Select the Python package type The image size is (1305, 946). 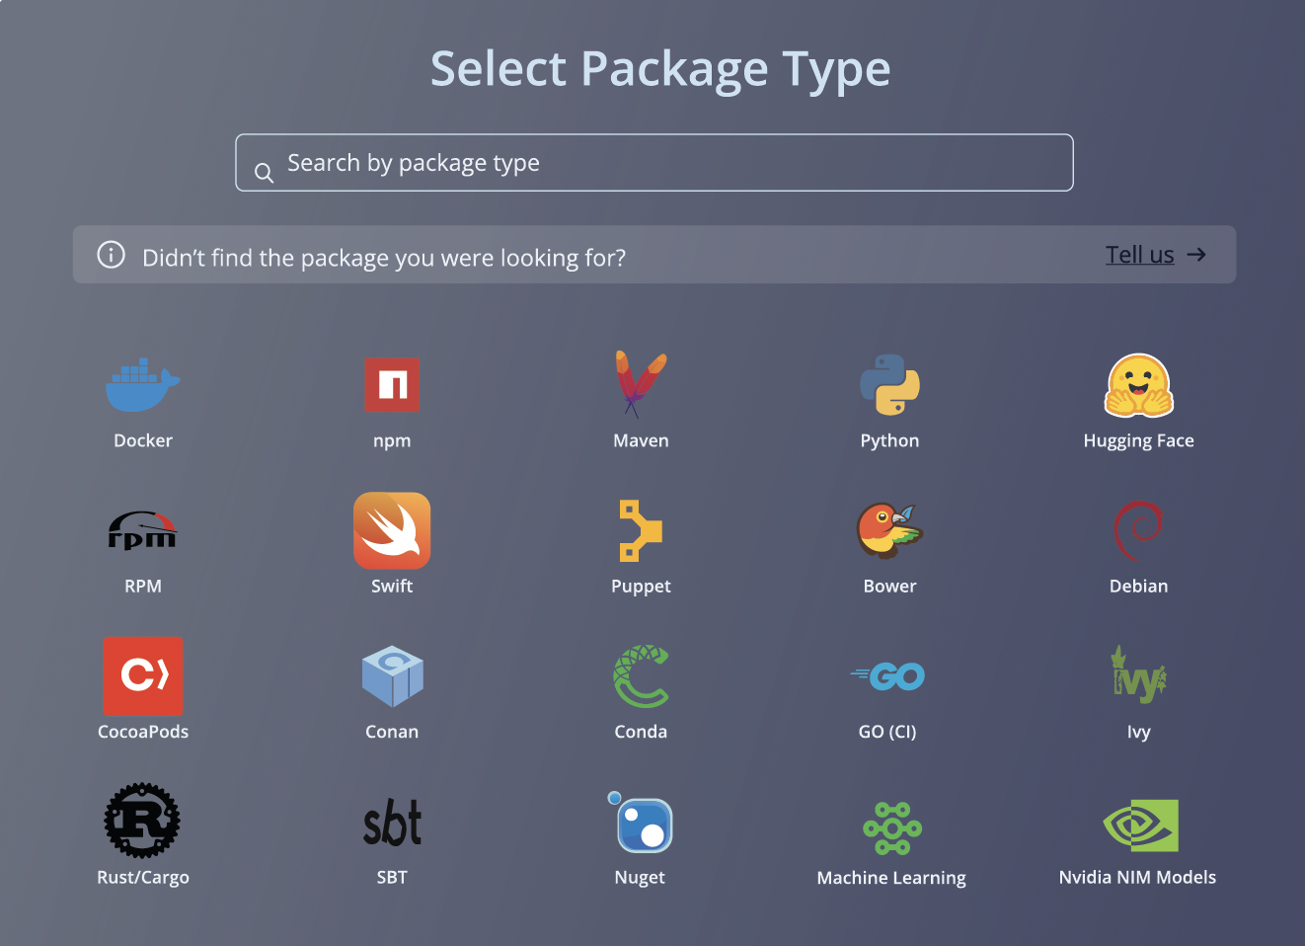(x=889, y=385)
